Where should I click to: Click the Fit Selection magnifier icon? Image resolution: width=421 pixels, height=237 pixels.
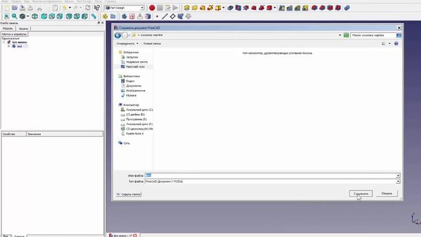(14, 16)
